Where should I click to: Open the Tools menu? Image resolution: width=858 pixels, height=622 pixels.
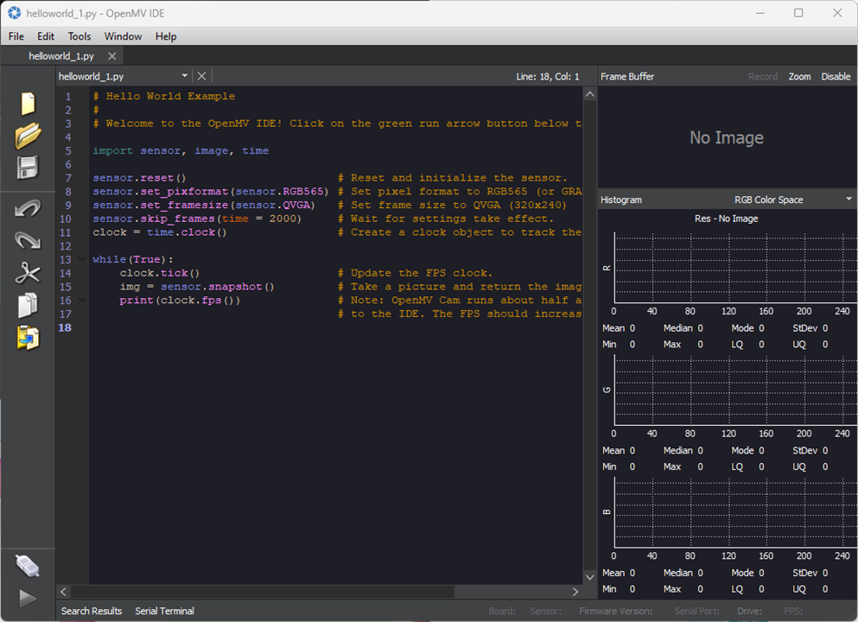[79, 36]
